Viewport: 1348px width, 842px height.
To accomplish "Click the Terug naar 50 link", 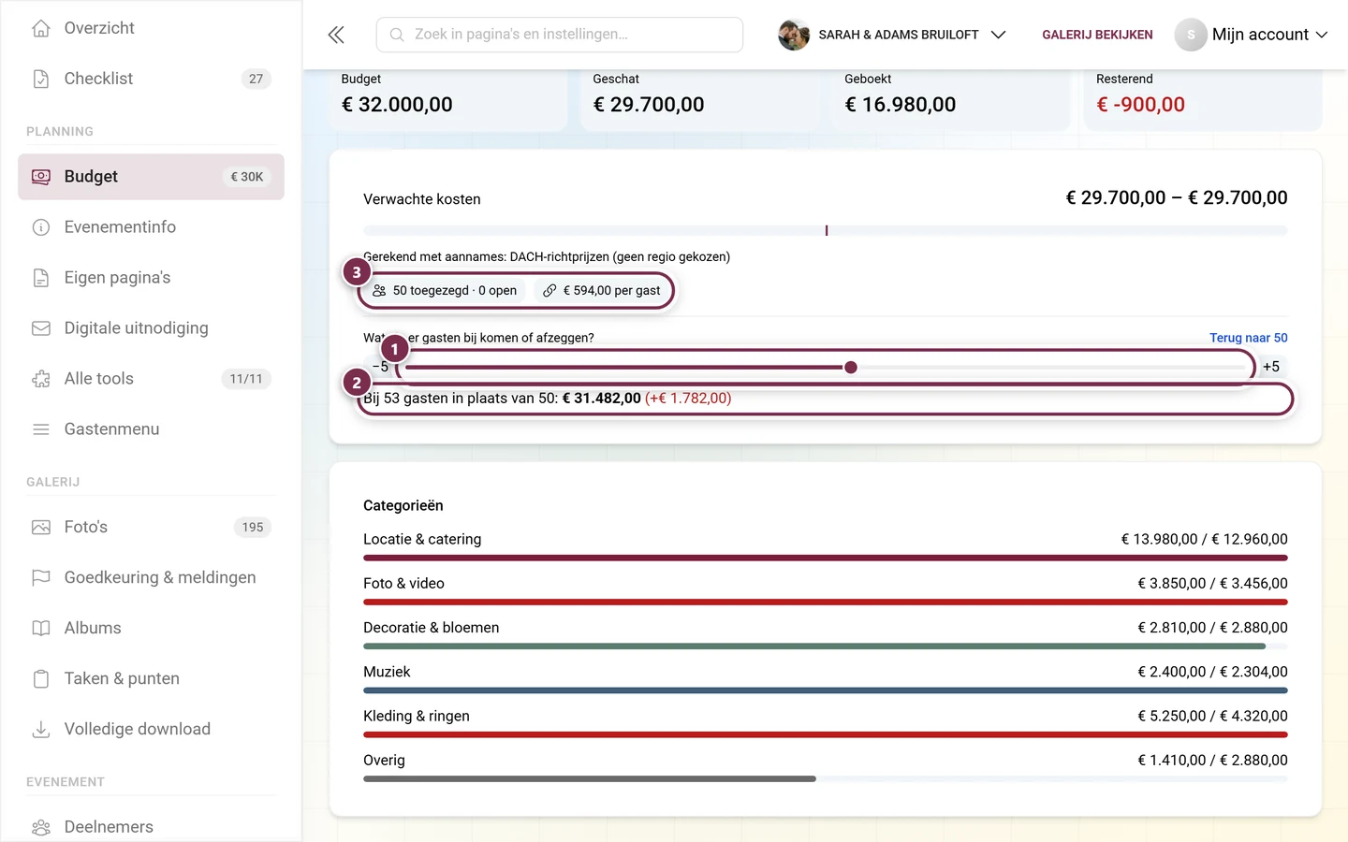I will (x=1248, y=338).
